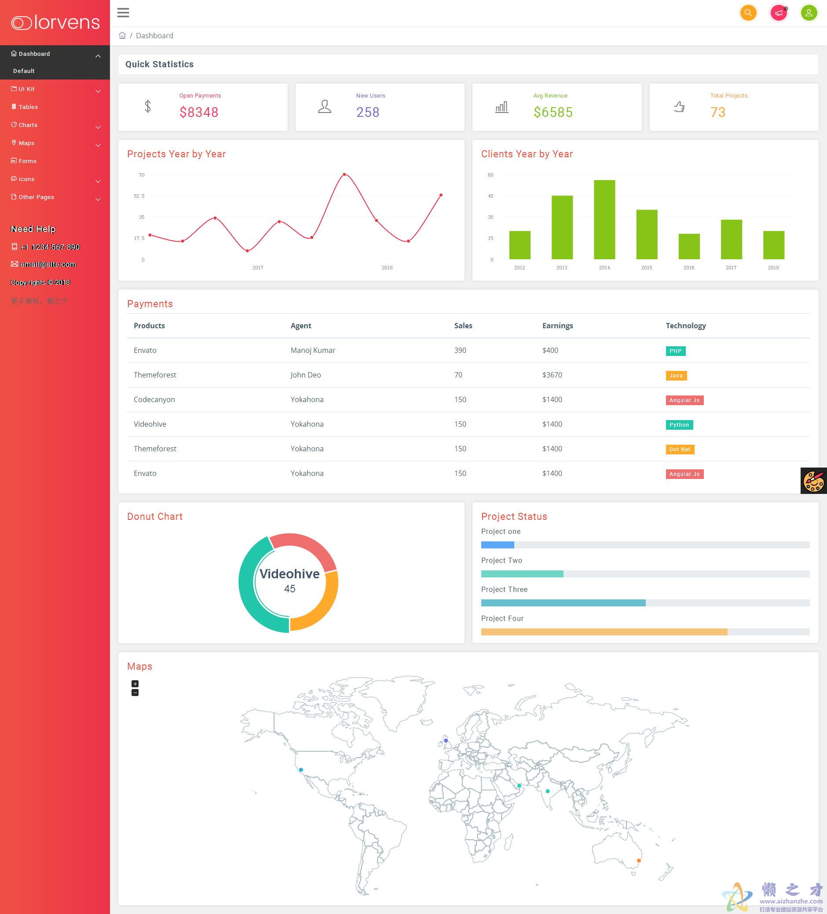Zoom out on the map
827x914 pixels.
[135, 693]
